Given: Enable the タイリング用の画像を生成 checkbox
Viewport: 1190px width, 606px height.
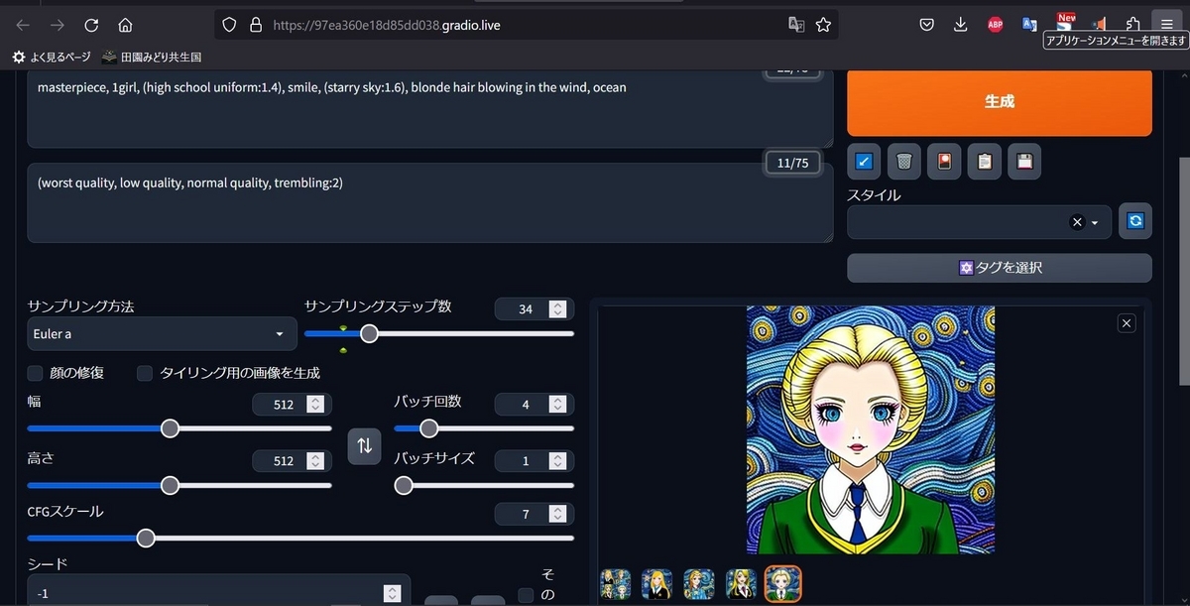Looking at the screenshot, I should pos(145,374).
